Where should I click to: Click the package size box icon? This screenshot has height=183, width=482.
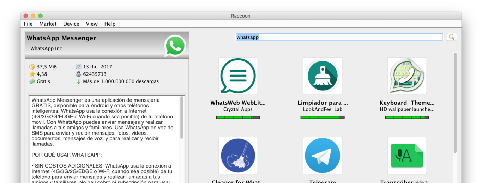pyautogui.click(x=32, y=67)
